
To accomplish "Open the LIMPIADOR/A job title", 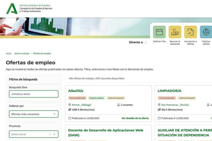I will 169,91.
